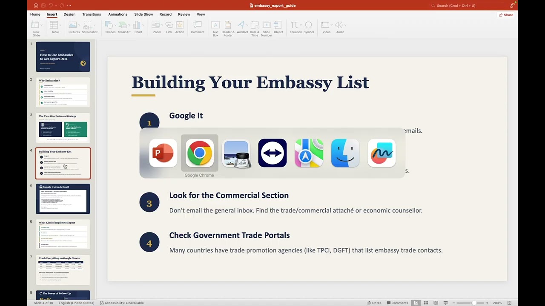Toggle the Comments pane in status bar
The height and width of the screenshot is (306, 545).
pyautogui.click(x=397, y=303)
